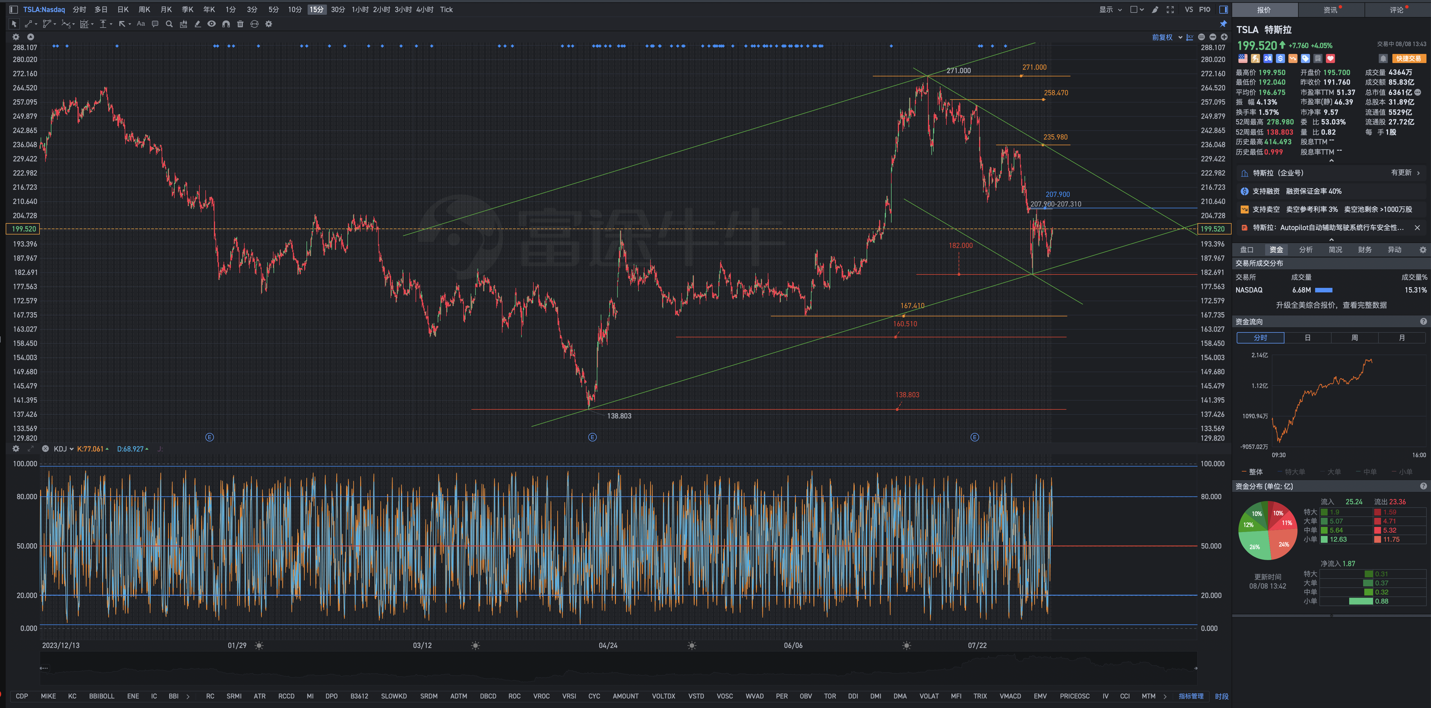The image size is (1431, 708).
Task: Select the arrow marker drawing tool
Action: click(122, 24)
